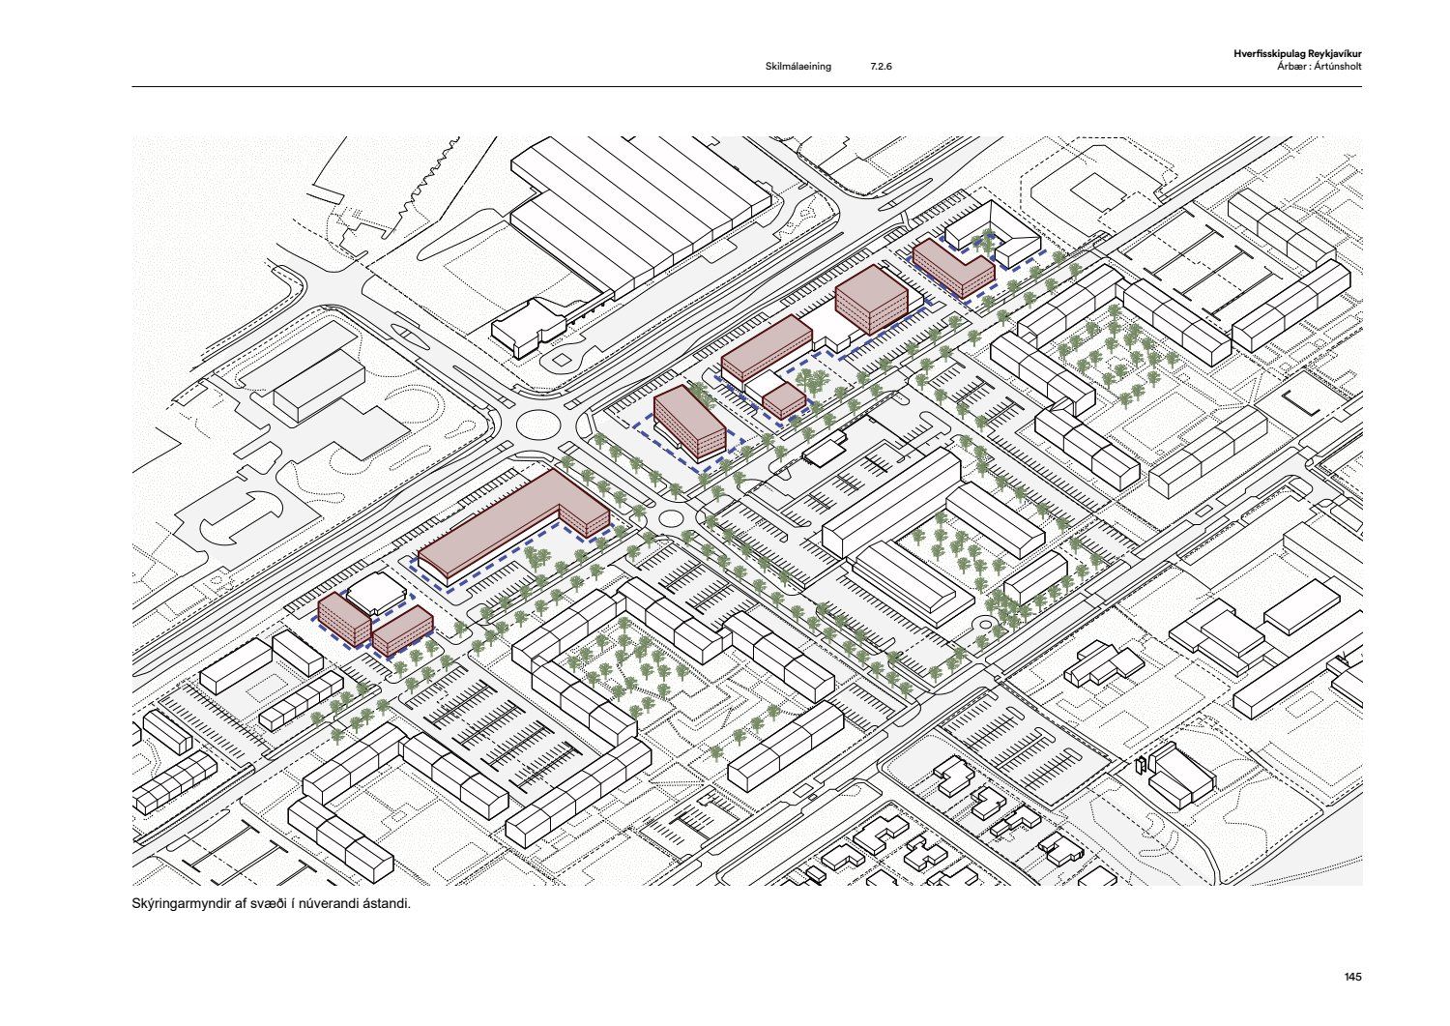This screenshot has height=1026, width=1450.
Task: Click the "Skilmálaeining" header text
Action: pyautogui.click(x=797, y=67)
